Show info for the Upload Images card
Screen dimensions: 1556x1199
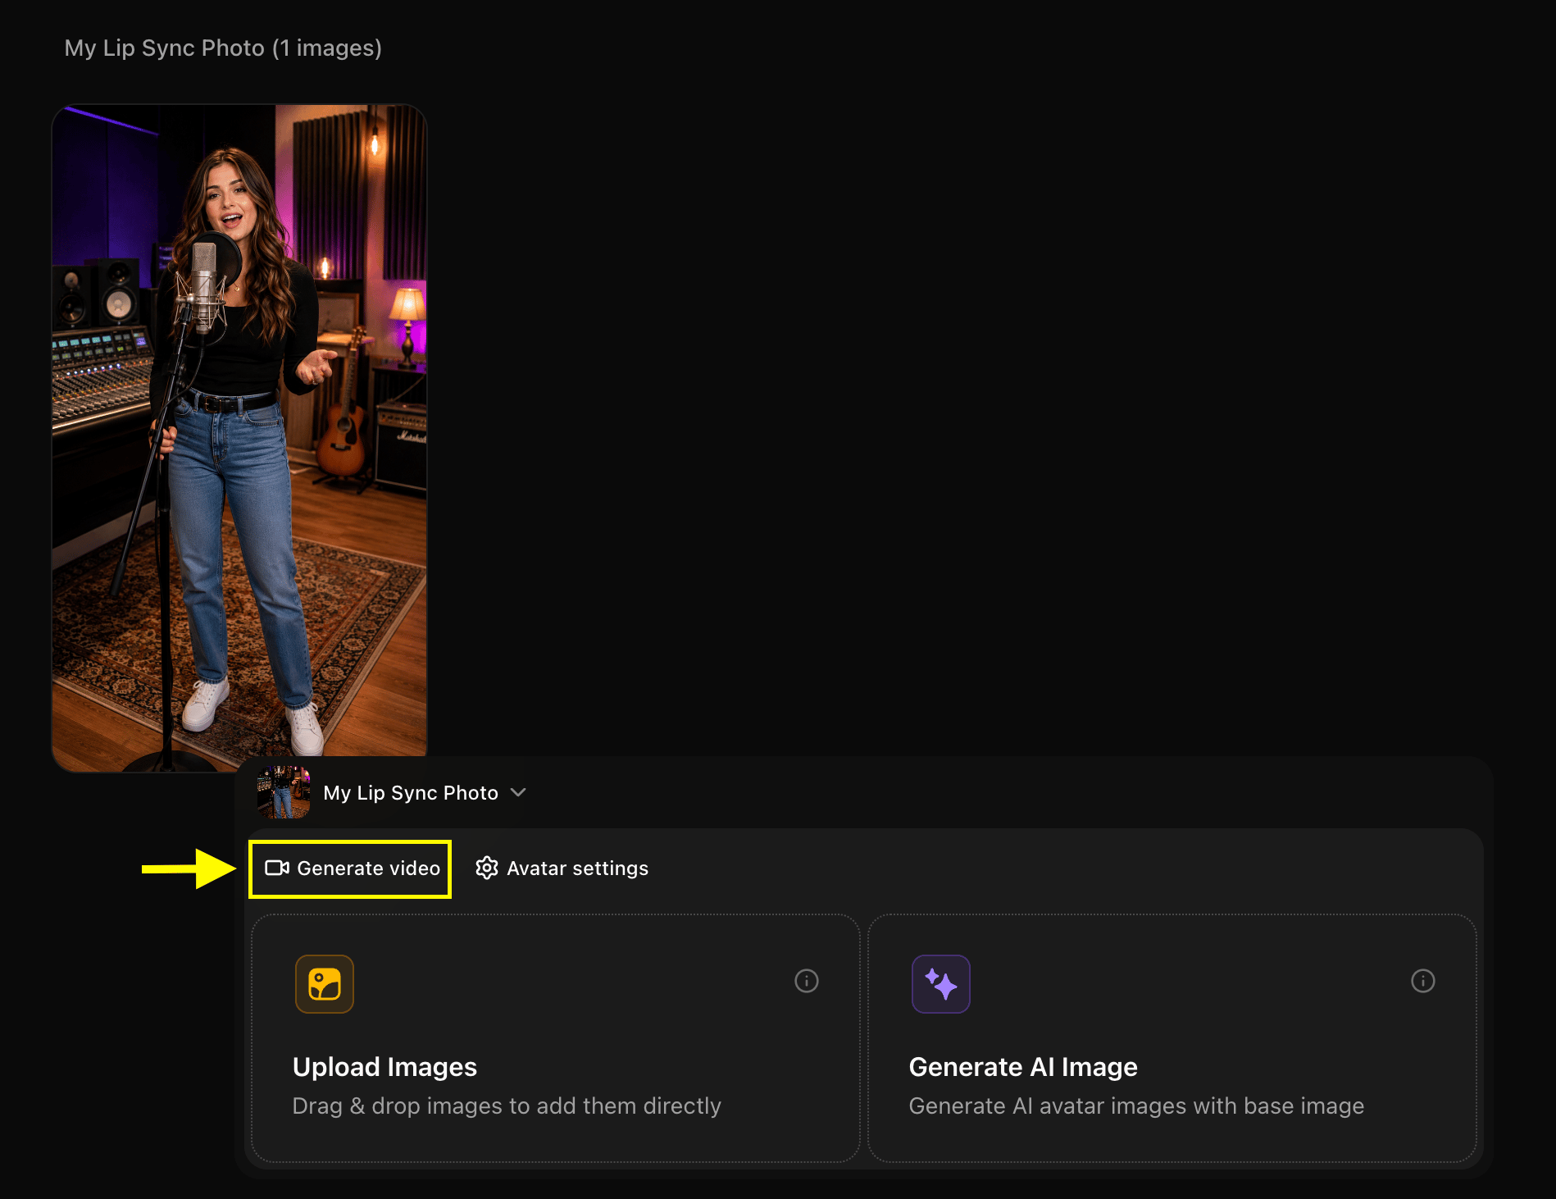pos(807,981)
